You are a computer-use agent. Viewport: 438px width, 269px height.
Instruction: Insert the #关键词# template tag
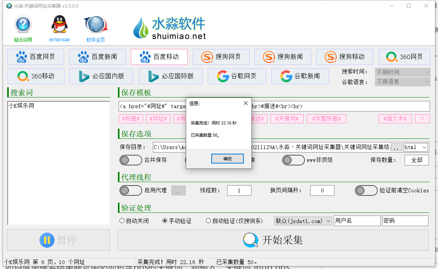(x=287, y=119)
